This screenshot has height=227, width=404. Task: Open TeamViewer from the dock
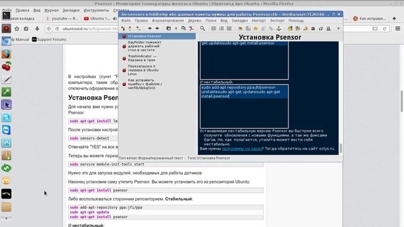tap(6, 130)
